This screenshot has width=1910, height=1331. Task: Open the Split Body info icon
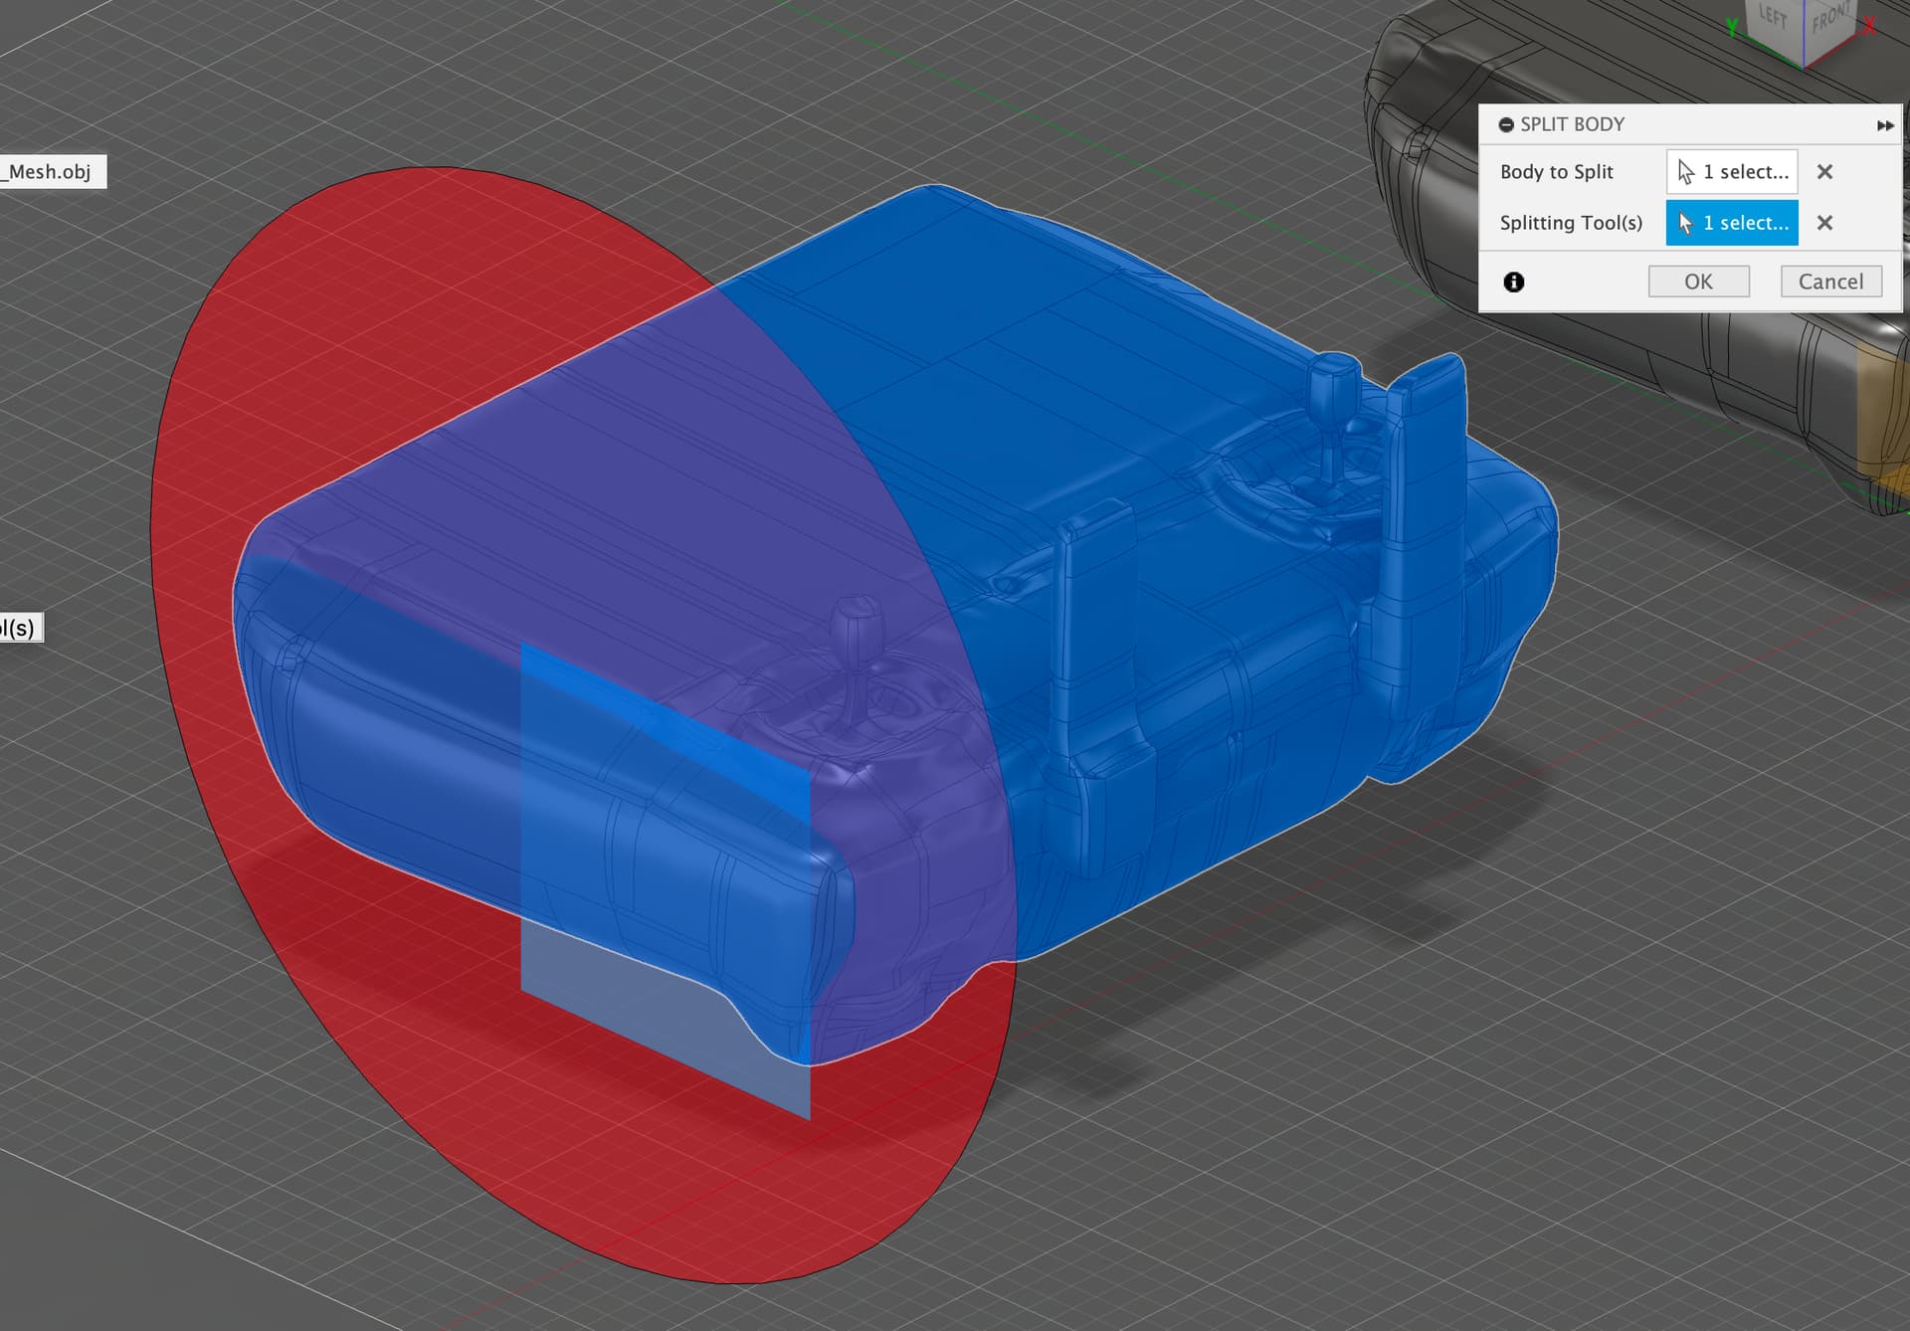(x=1514, y=283)
